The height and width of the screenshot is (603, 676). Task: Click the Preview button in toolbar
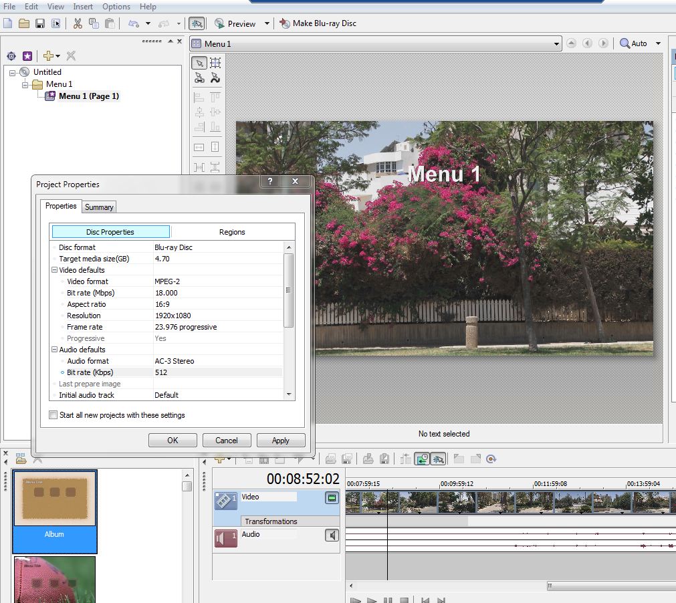click(x=235, y=23)
